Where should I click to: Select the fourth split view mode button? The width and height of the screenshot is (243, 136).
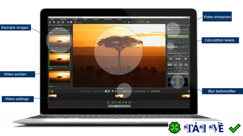(x=186, y=65)
